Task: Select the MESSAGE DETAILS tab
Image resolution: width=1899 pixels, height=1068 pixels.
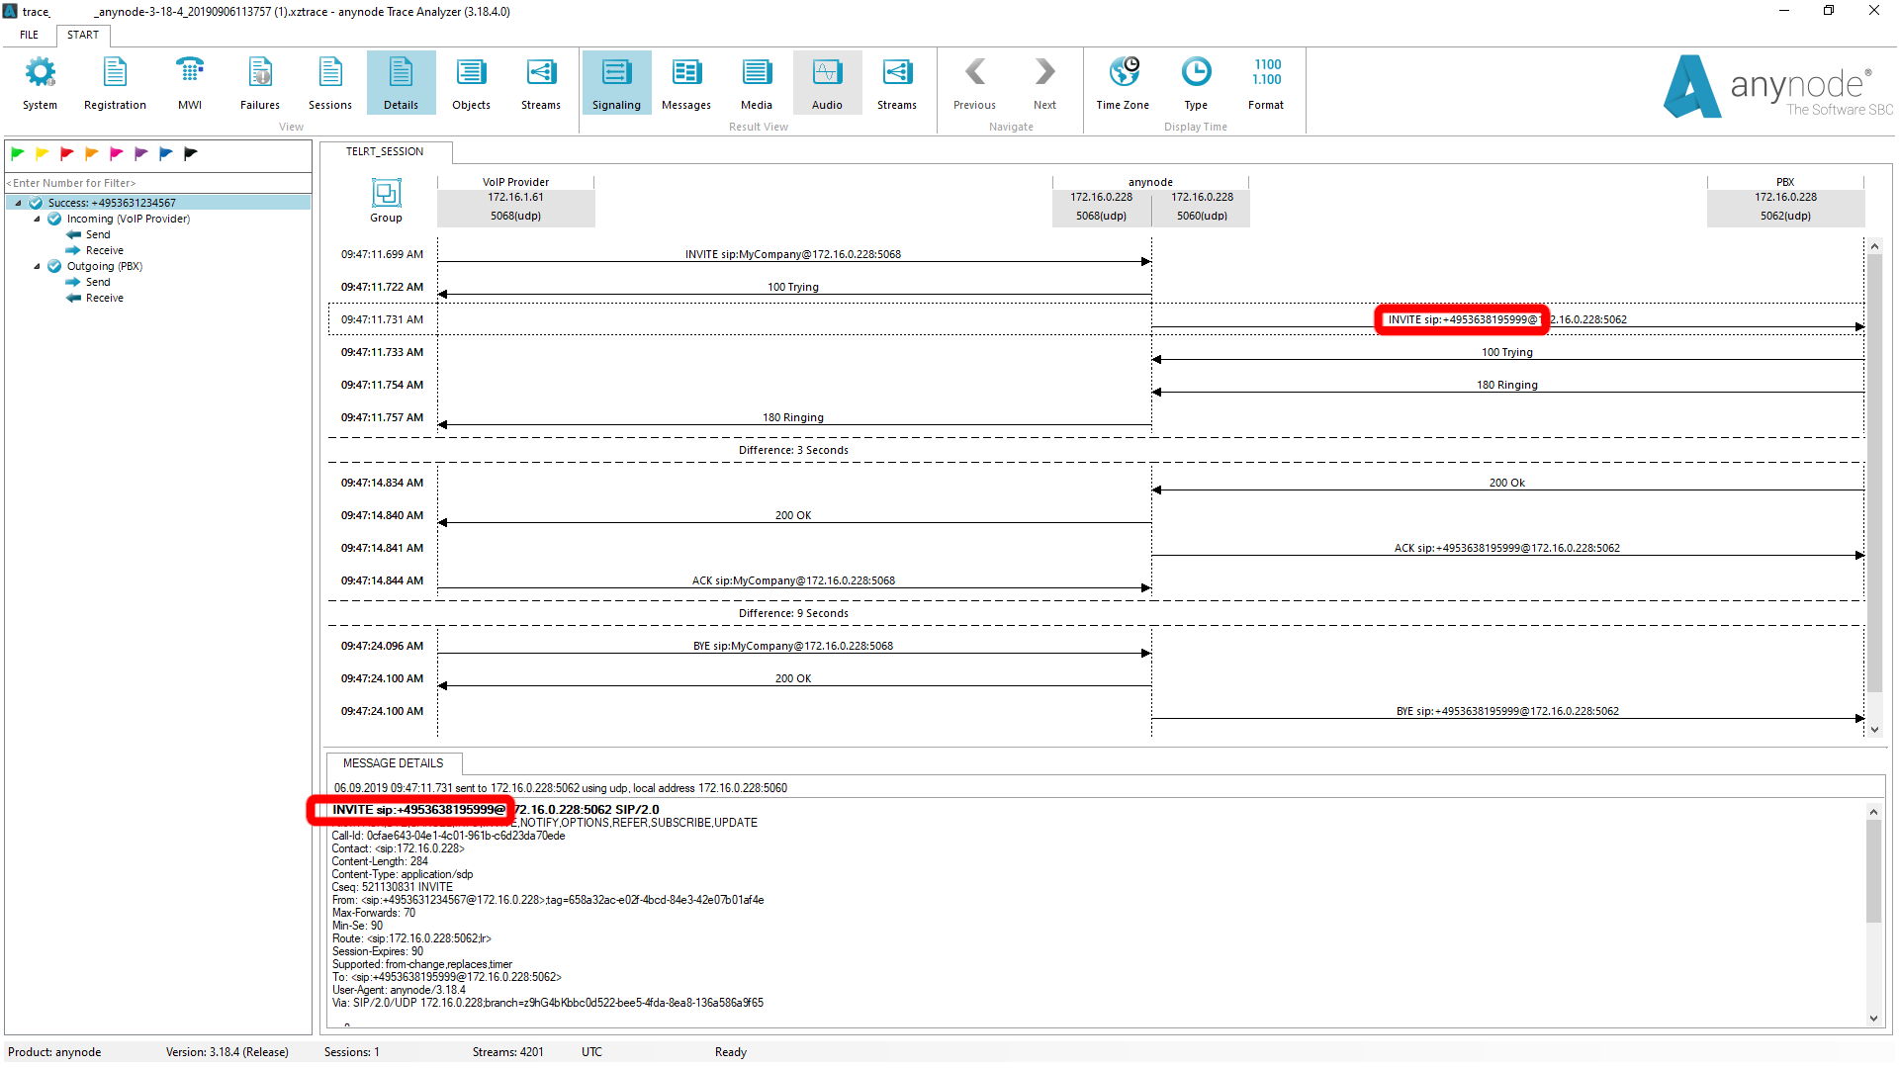Action: (393, 763)
